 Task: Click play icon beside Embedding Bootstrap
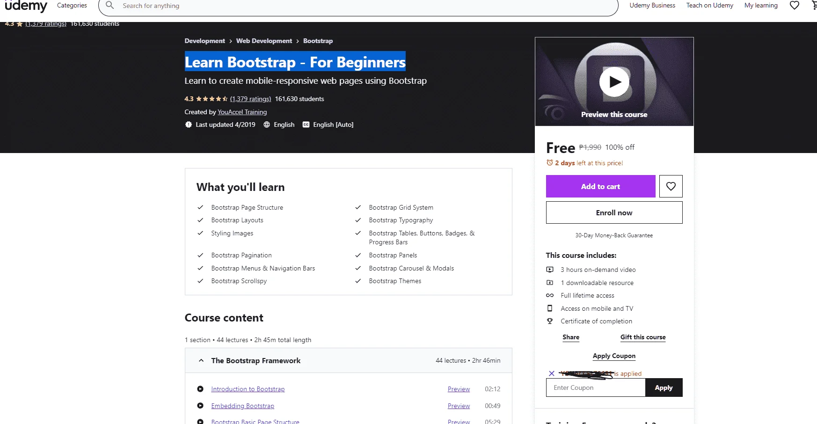pos(200,406)
